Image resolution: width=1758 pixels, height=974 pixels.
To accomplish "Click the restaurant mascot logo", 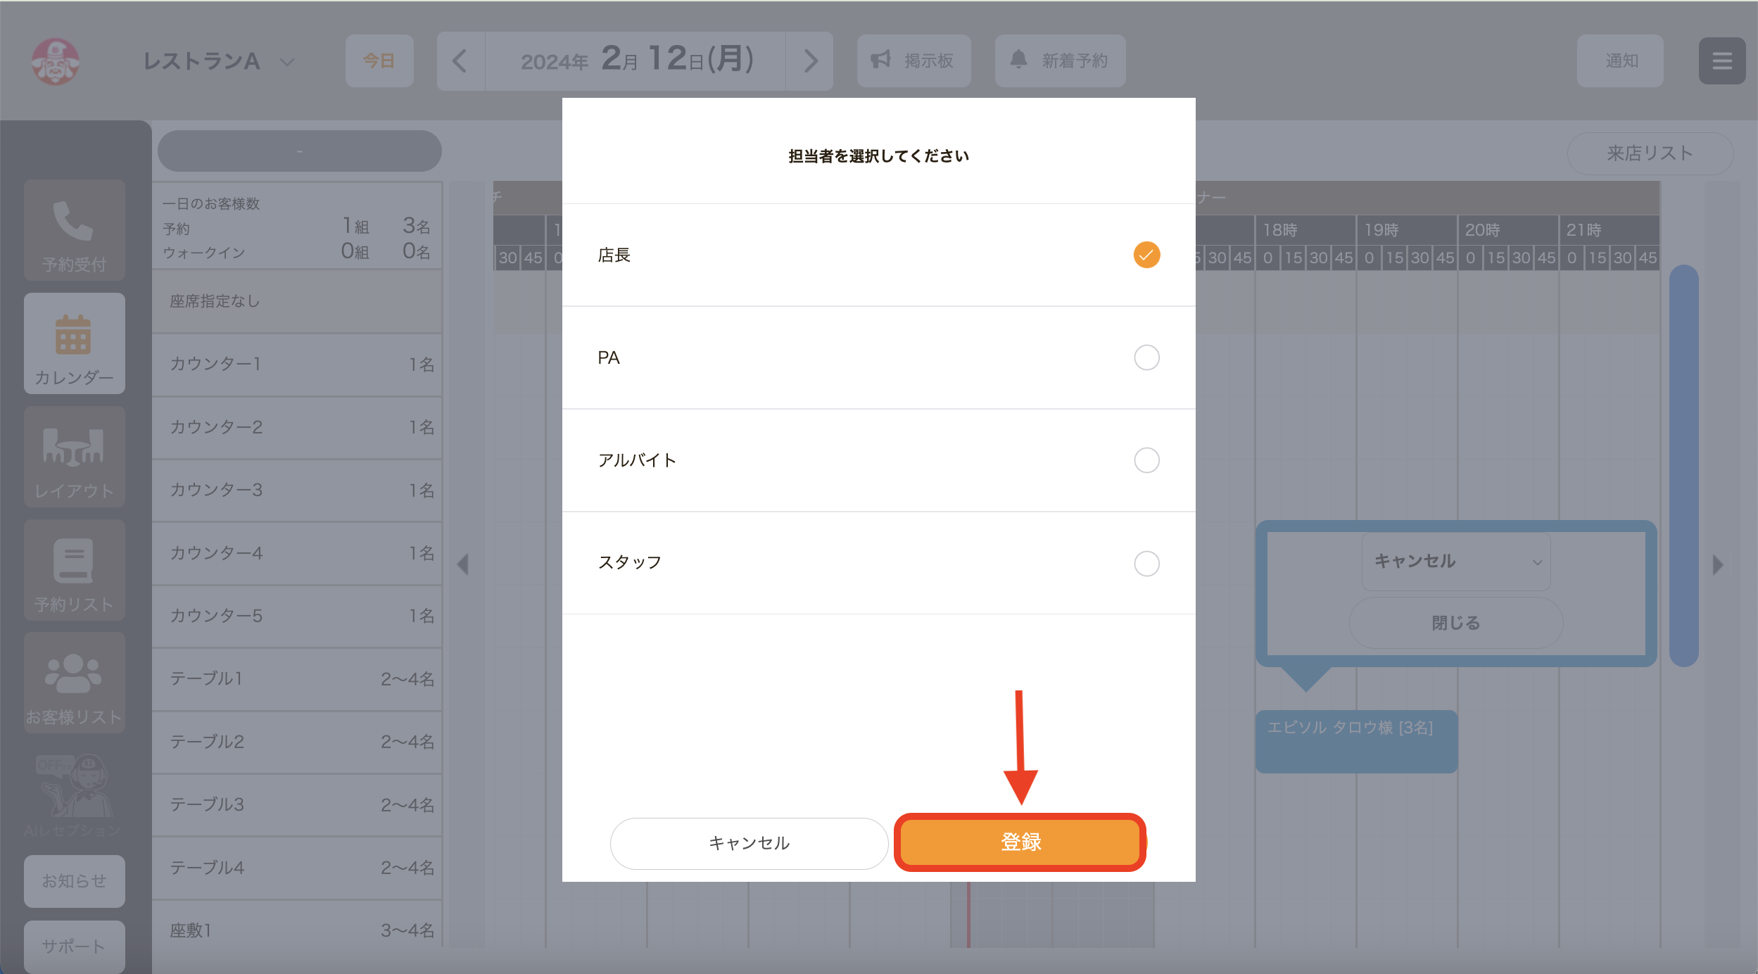I will coord(56,61).
